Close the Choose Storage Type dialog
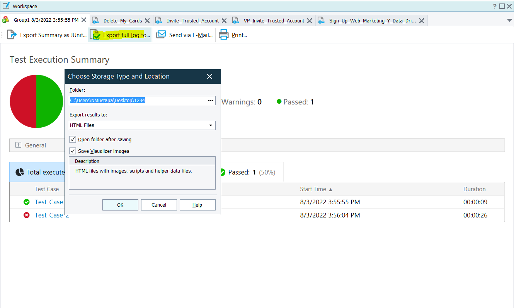The height and width of the screenshot is (308, 514). (209, 77)
